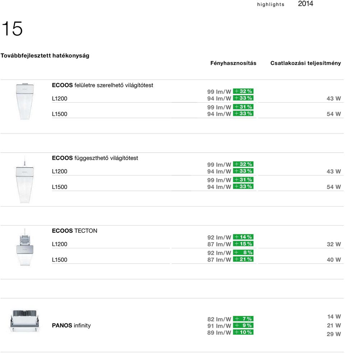
Task: Select the title "ECOOS felületre szerelhető világítótest"
Action: click(102, 85)
